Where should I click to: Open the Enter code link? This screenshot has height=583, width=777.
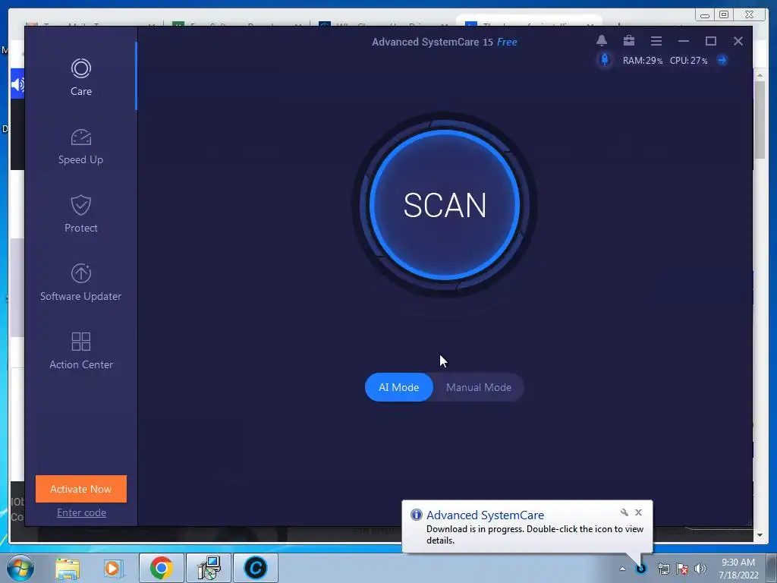[81, 512]
